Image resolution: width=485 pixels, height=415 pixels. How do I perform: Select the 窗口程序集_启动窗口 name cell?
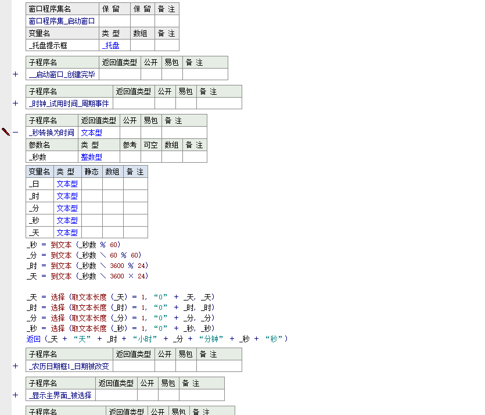click(62, 21)
